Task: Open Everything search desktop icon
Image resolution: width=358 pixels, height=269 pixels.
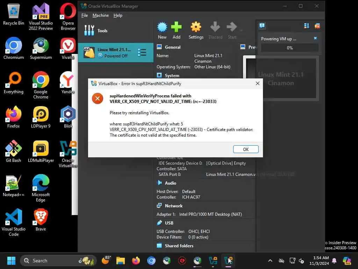Action: (14, 83)
